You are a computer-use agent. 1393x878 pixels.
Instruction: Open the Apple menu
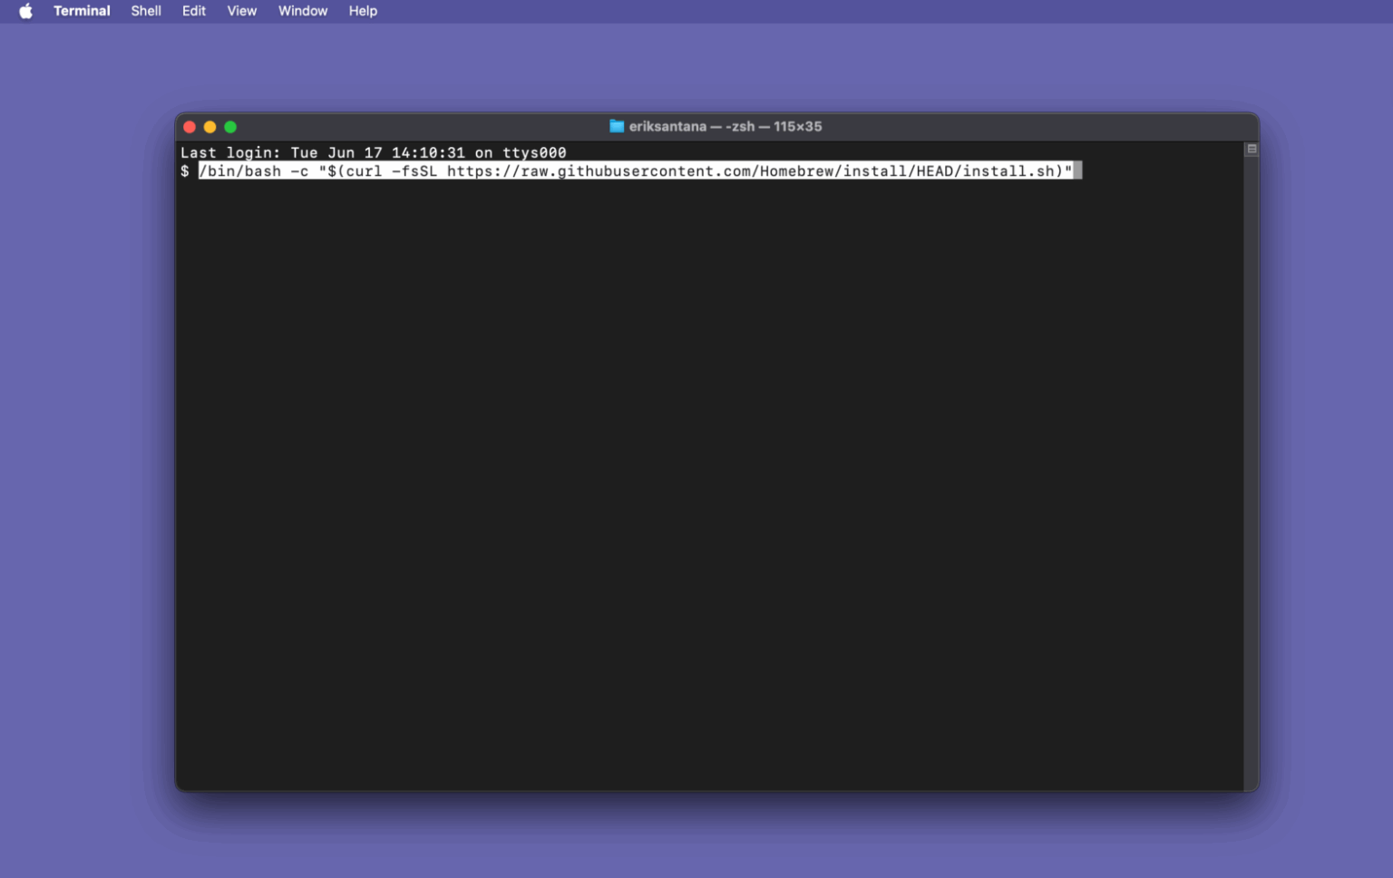(x=24, y=11)
